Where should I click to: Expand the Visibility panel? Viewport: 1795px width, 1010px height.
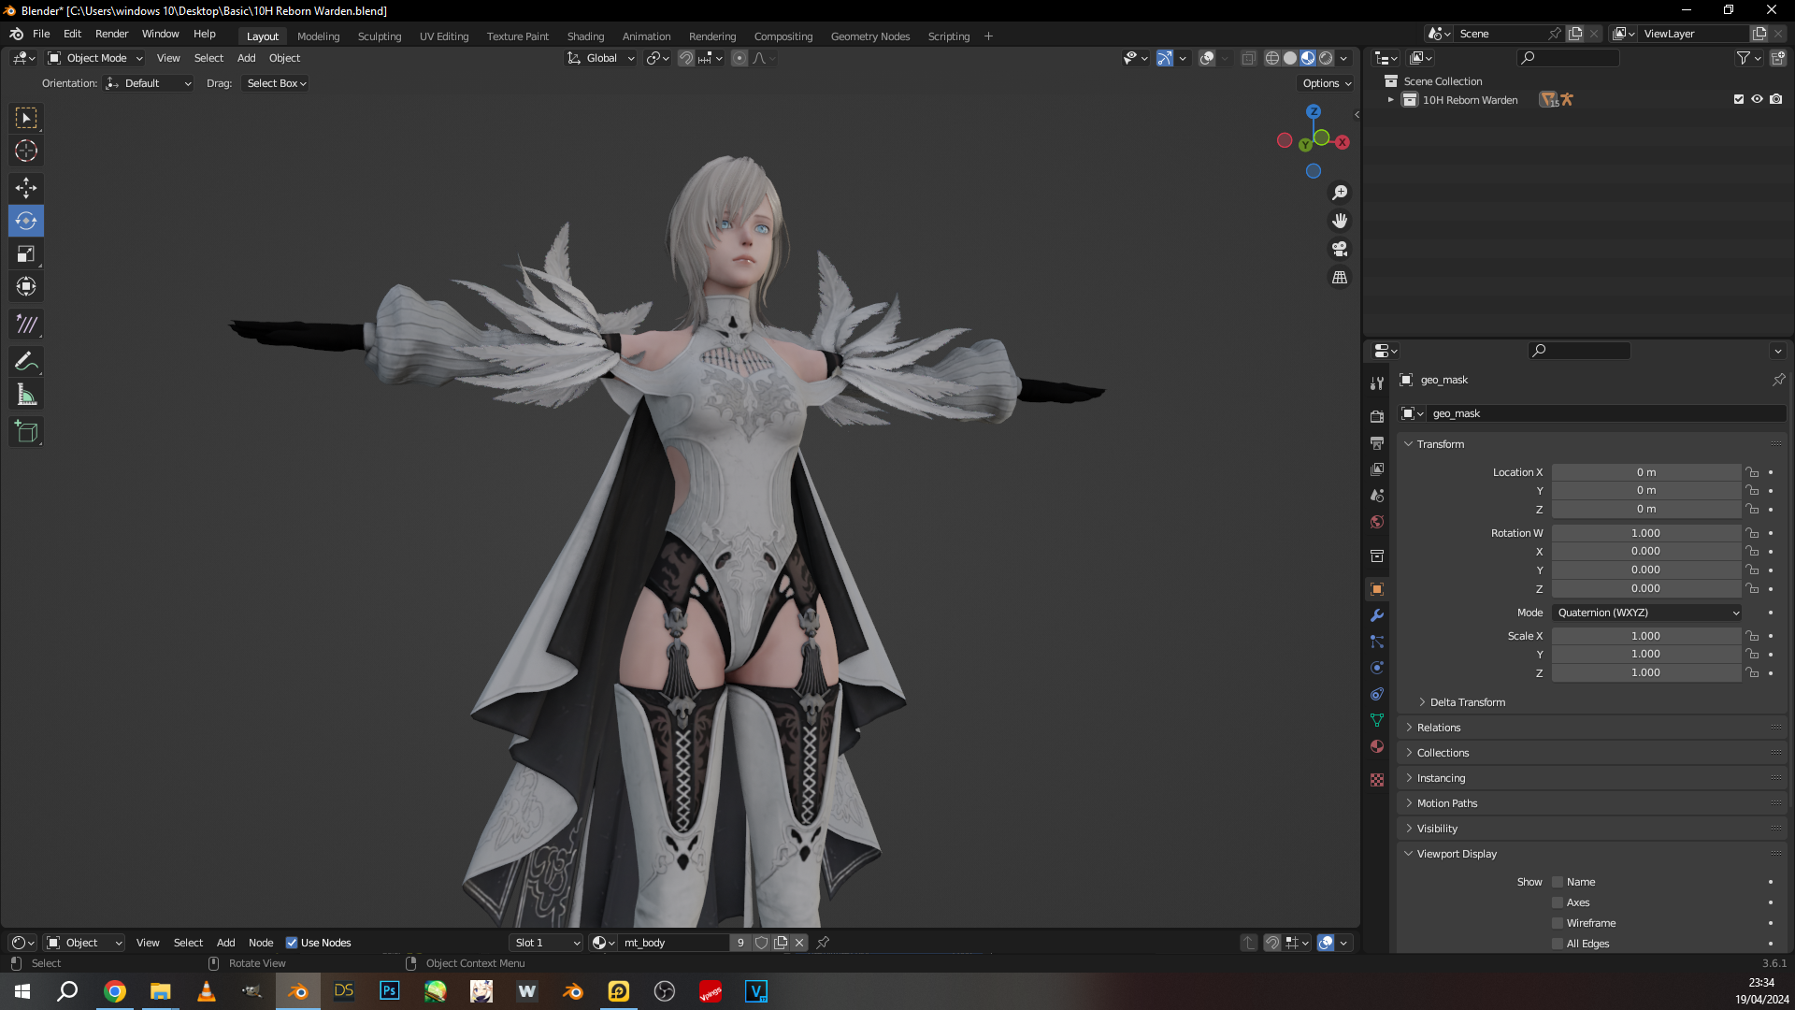tap(1436, 829)
